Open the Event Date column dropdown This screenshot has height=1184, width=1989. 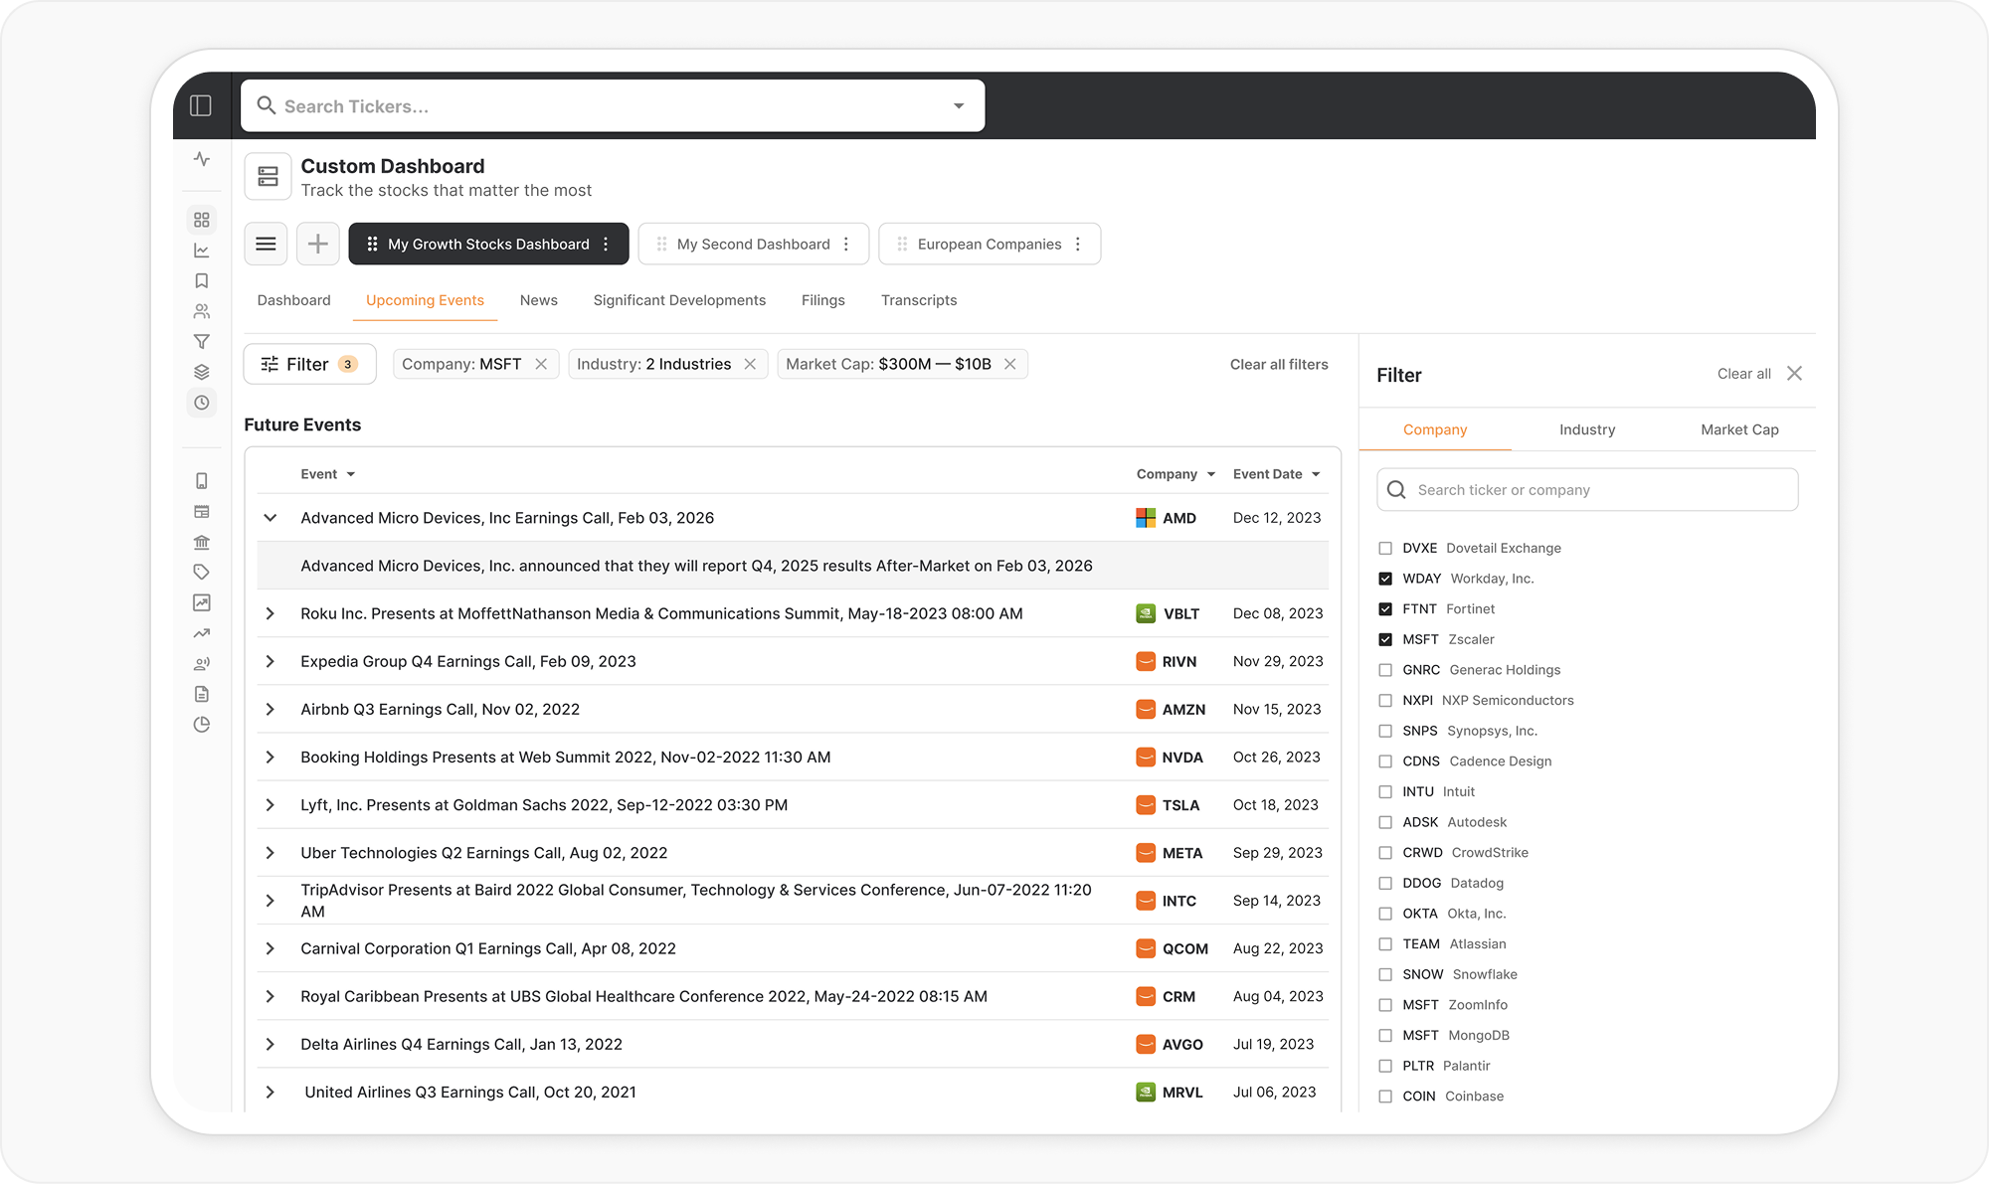pos(1316,474)
